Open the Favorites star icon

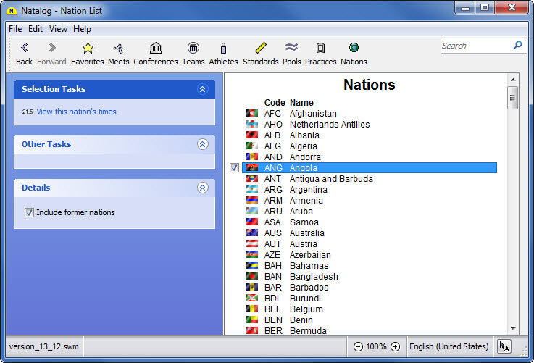coord(88,49)
